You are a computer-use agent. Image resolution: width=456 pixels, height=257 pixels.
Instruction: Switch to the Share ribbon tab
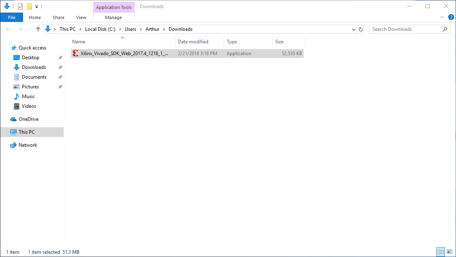pos(58,17)
